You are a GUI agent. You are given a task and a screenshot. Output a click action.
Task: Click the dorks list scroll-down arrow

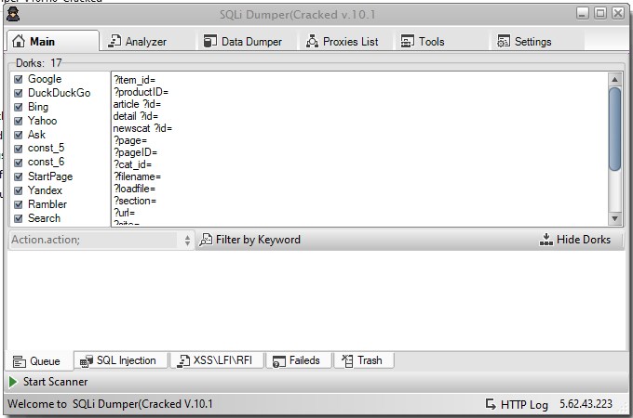point(614,218)
